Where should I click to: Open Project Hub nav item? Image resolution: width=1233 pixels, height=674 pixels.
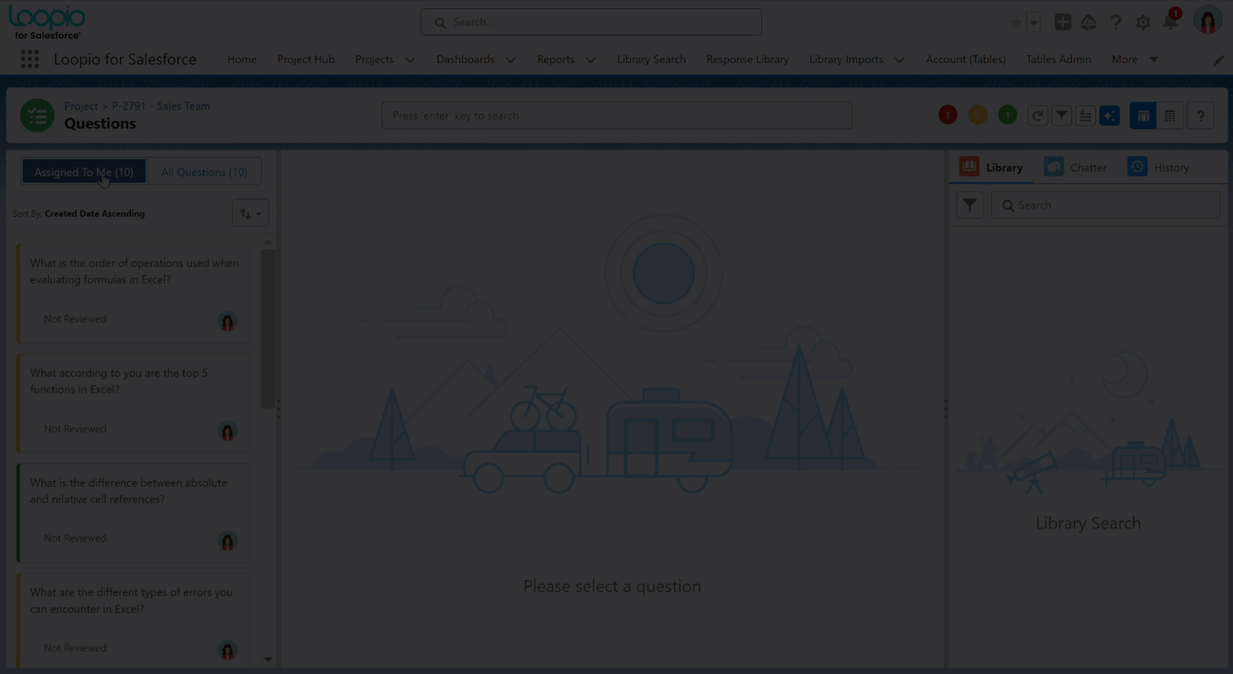pyautogui.click(x=306, y=59)
